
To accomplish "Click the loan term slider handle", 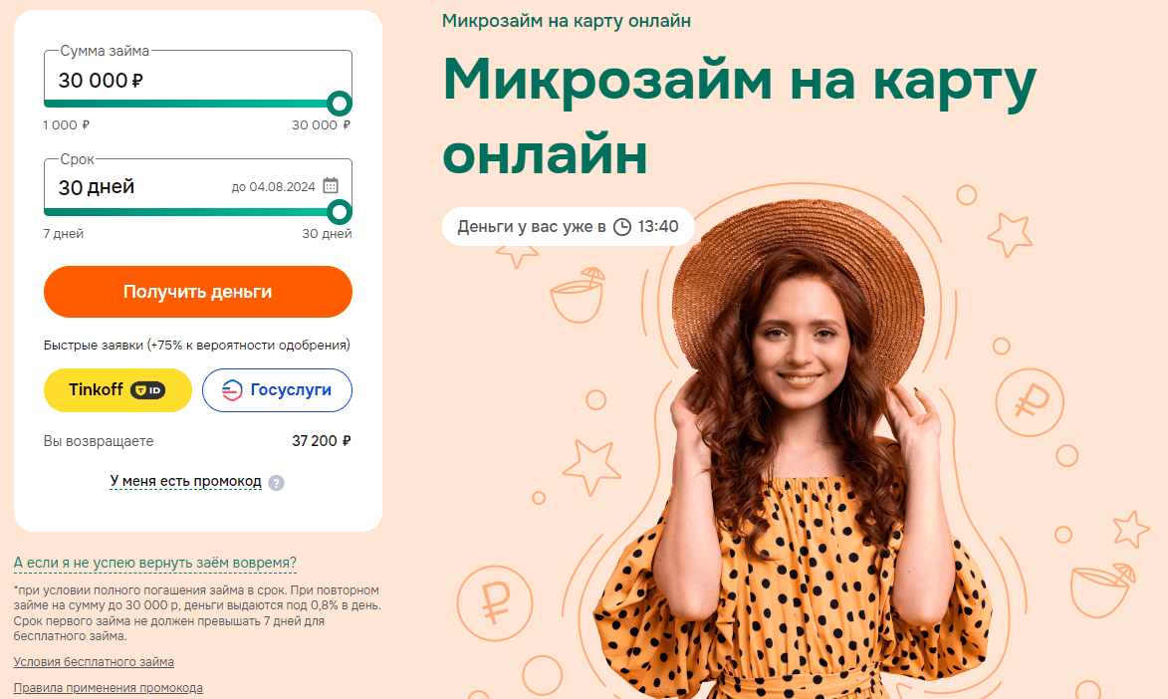I will point(339,212).
